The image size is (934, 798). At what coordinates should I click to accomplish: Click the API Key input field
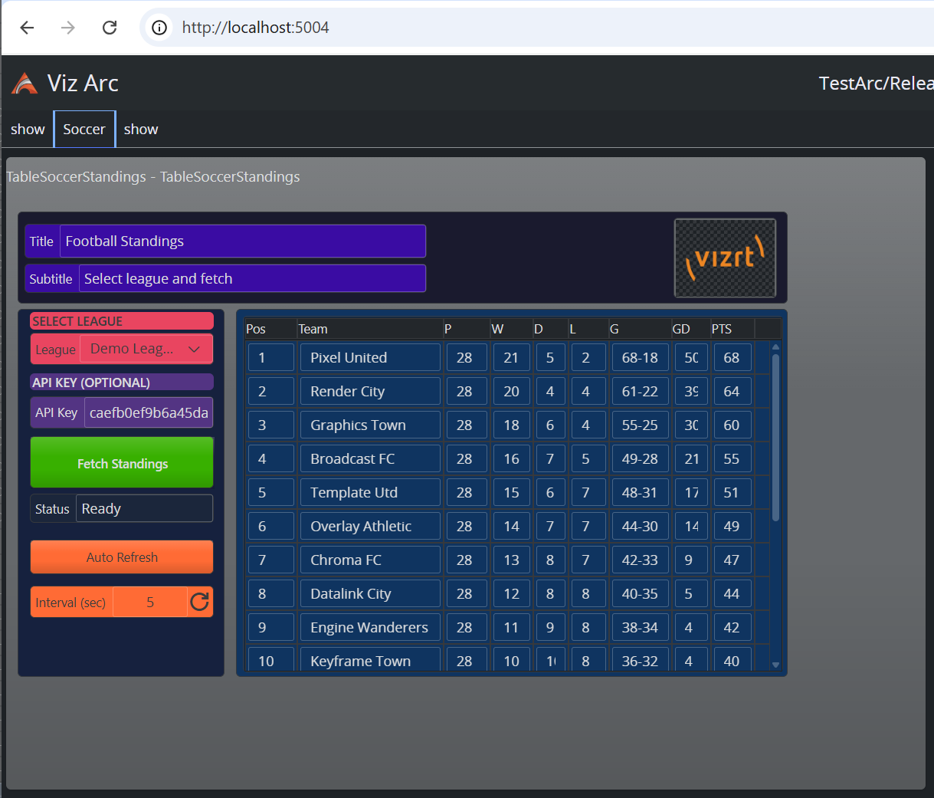tap(149, 412)
